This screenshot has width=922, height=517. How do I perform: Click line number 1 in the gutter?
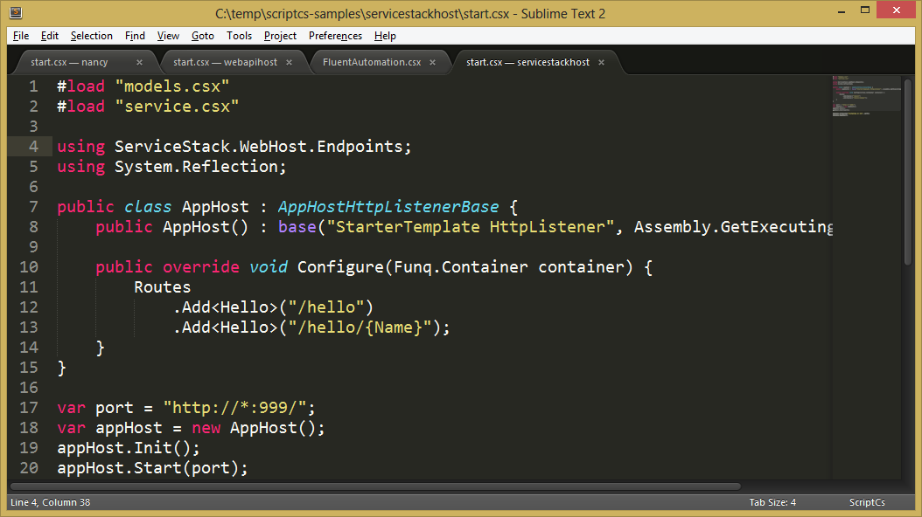click(x=33, y=86)
